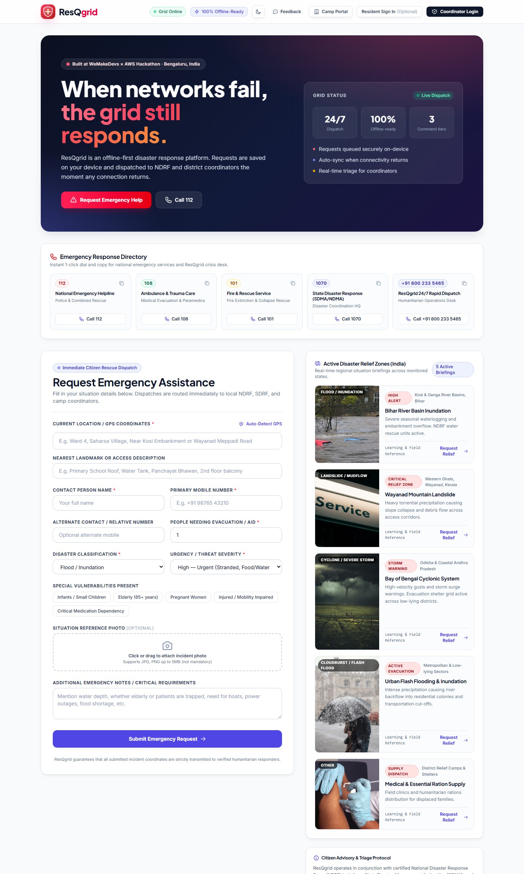Open the Camp Portal link
The image size is (524, 874).
click(x=331, y=12)
